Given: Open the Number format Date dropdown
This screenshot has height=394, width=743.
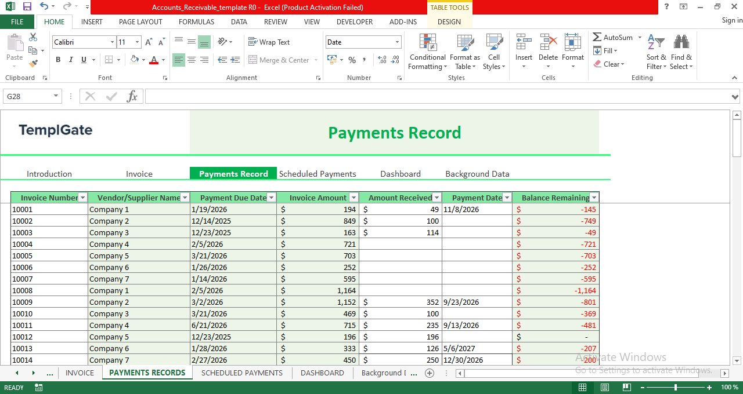Looking at the screenshot, I should [x=398, y=42].
